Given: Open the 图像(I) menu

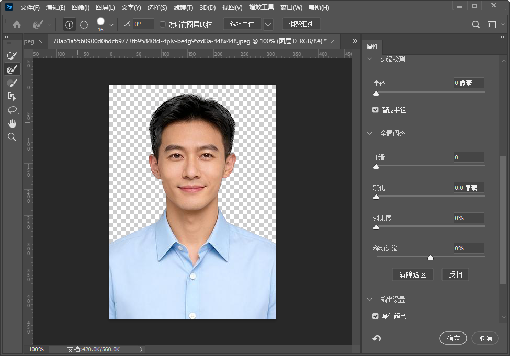Looking at the screenshot, I should click(81, 7).
